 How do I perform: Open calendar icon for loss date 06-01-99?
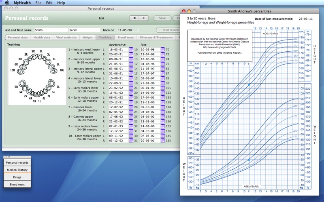coord(163,88)
